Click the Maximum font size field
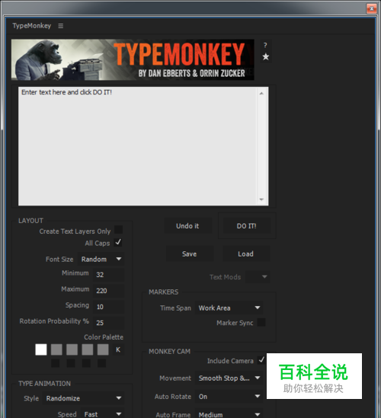 [x=109, y=291]
